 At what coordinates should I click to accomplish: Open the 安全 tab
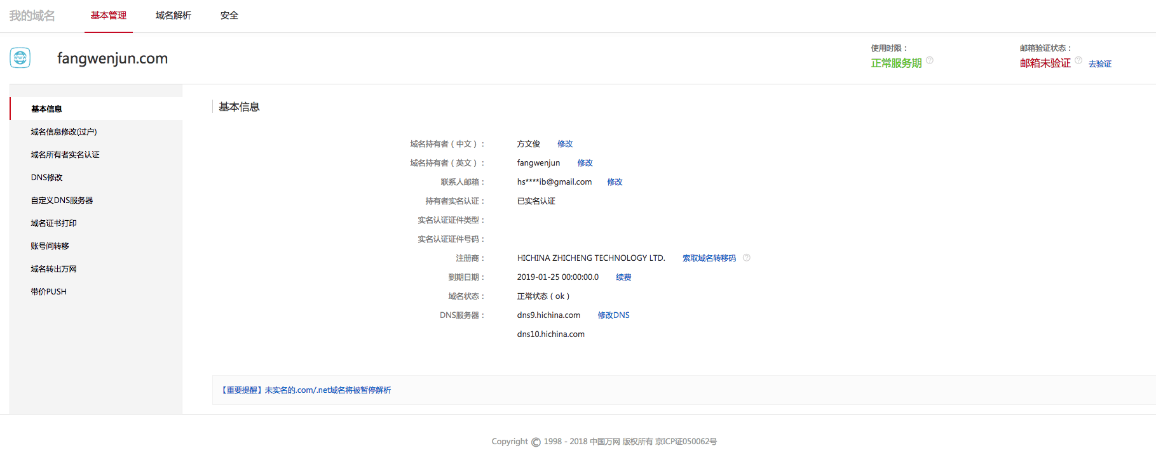(x=229, y=15)
